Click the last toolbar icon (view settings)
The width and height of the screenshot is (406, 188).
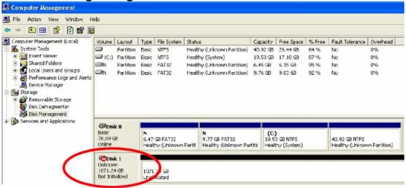coord(91,30)
